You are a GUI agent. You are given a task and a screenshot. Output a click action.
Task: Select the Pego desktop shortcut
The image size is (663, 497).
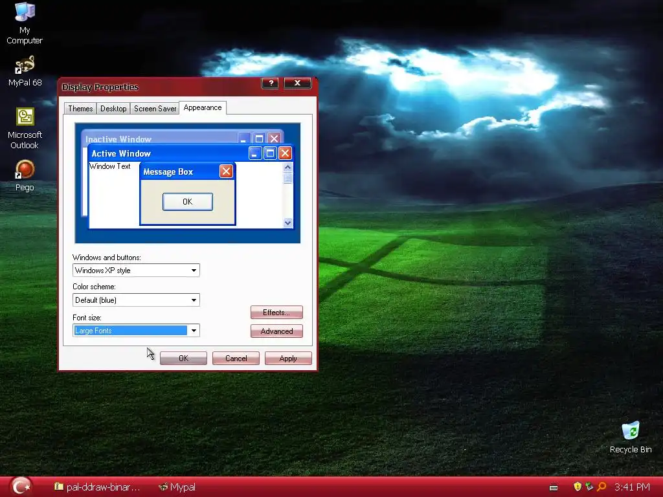25,175
